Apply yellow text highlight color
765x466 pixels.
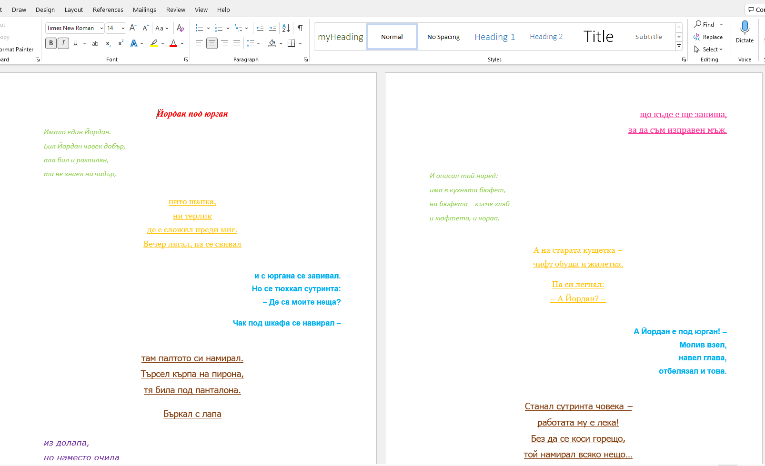point(154,43)
